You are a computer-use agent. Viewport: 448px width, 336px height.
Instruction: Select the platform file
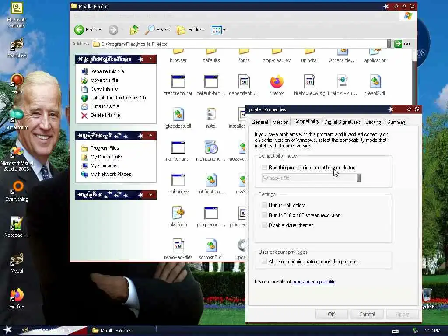pyautogui.click(x=178, y=216)
